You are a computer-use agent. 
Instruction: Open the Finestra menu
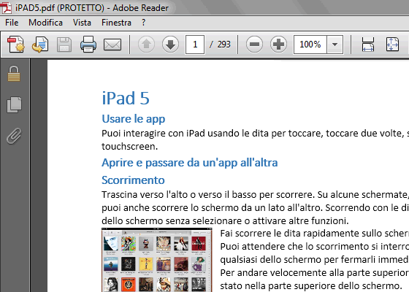point(116,23)
